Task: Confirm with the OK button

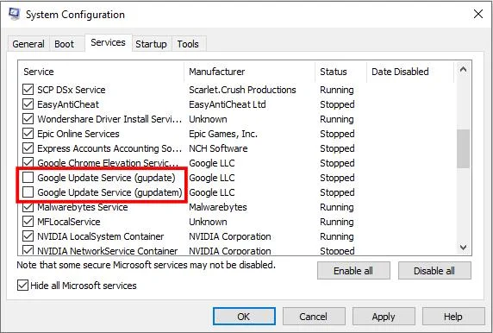Action: (x=244, y=317)
